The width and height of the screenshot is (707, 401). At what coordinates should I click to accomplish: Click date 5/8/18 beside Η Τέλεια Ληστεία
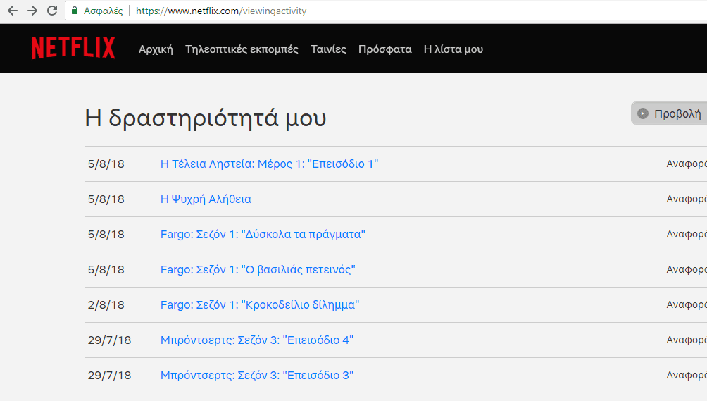click(x=106, y=164)
